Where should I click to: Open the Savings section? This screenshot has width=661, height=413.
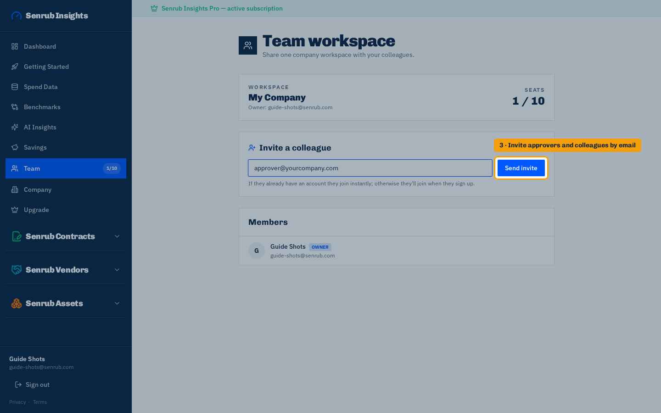tap(66, 147)
